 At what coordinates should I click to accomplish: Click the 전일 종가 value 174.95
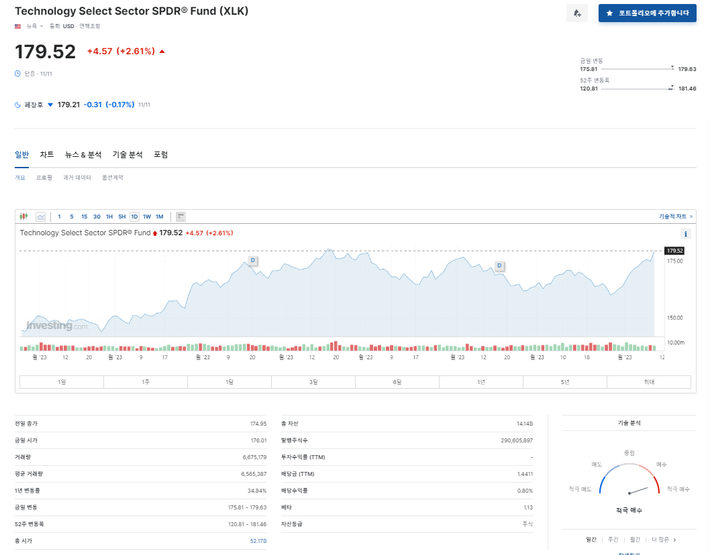point(258,424)
